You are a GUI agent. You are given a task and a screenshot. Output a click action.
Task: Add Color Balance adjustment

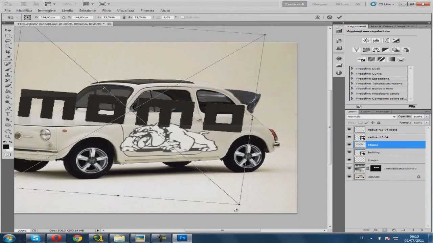coord(376,50)
